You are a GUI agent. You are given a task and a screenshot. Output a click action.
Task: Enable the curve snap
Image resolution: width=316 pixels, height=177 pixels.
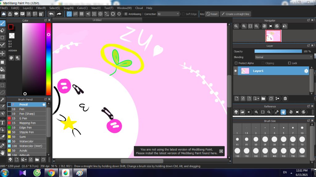point(106,14)
